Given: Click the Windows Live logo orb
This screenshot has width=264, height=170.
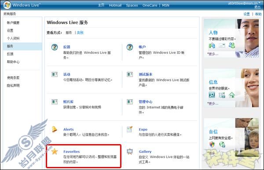Looking at the screenshot, I should (x=7, y=5).
